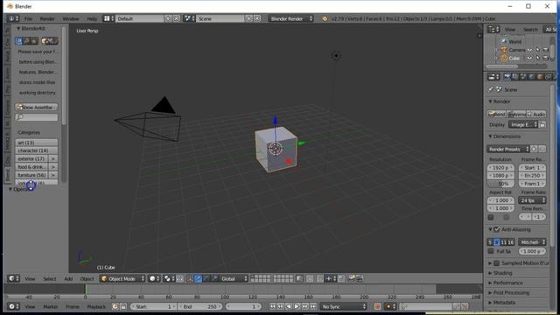Open the 24 fps frame rate dropdown
560x315 pixels.
pos(532,200)
